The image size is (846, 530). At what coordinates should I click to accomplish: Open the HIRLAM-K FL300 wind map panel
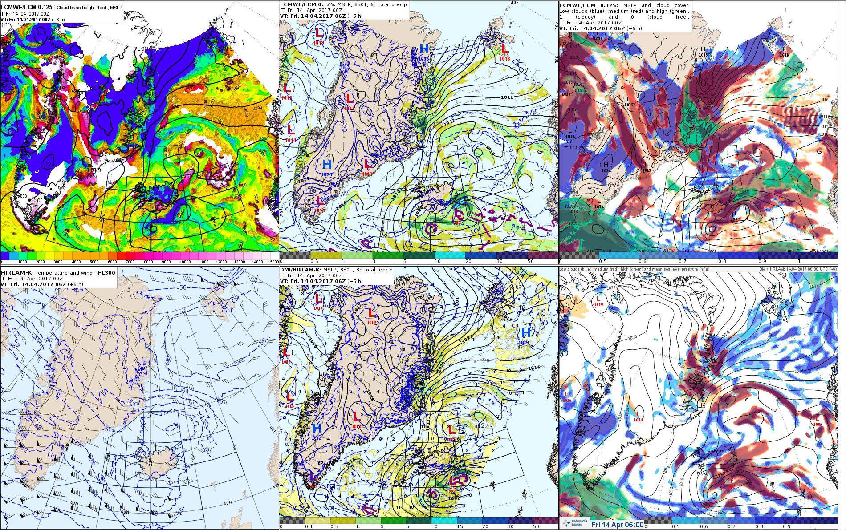pos(139,398)
